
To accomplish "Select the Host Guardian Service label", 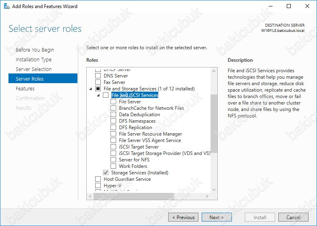I will [127, 179].
